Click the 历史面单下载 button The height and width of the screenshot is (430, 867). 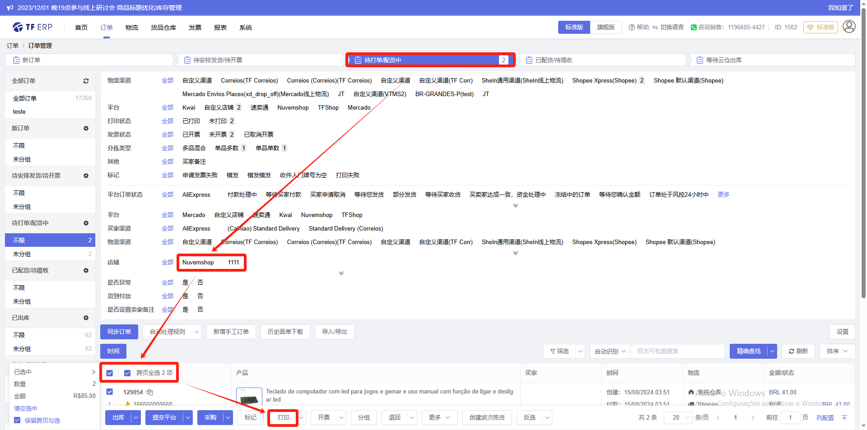[285, 332]
